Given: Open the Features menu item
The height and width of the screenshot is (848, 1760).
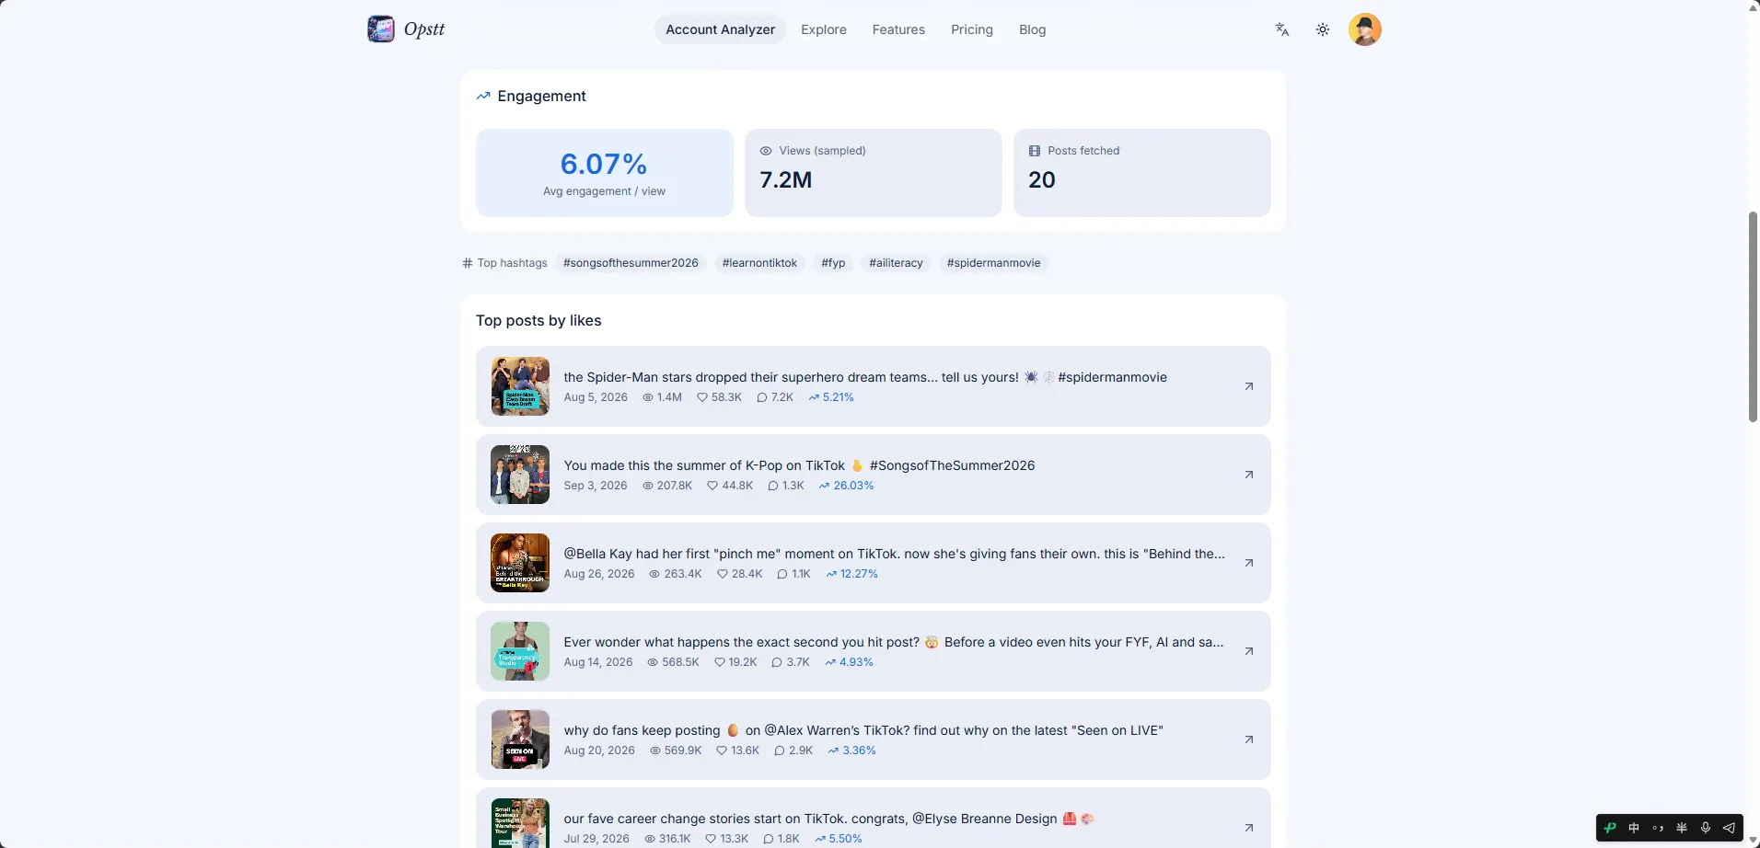Looking at the screenshot, I should [898, 29].
